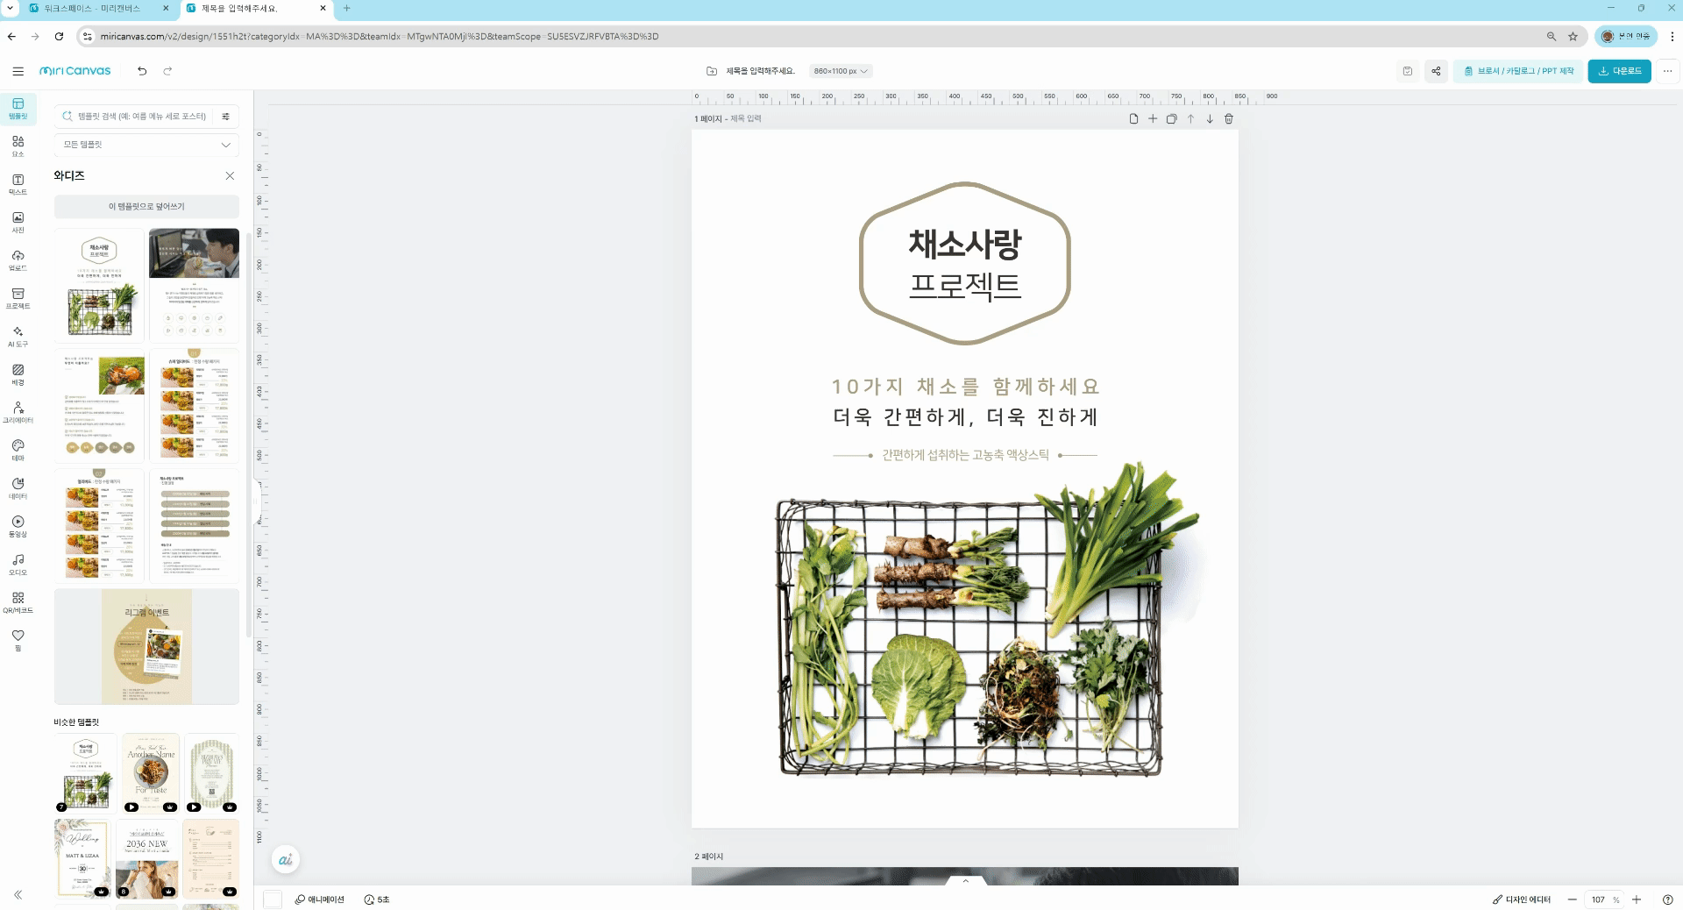Open the 사진 (Photos) panel
Screen dimensions: 1683x910
click(x=18, y=222)
